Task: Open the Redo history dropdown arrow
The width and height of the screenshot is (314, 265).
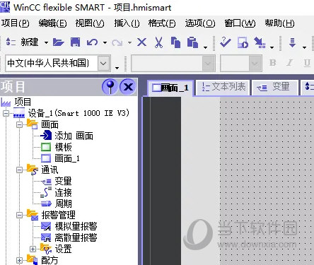Action: (129, 42)
